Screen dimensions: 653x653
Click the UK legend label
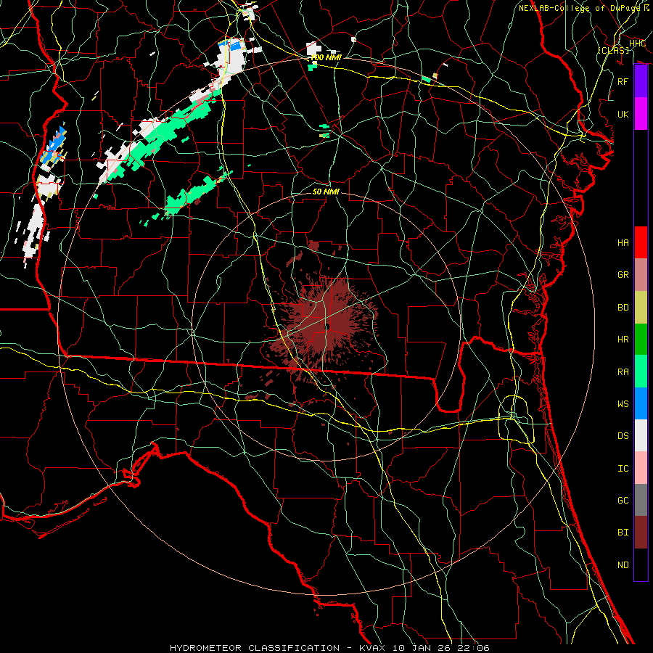(x=623, y=114)
